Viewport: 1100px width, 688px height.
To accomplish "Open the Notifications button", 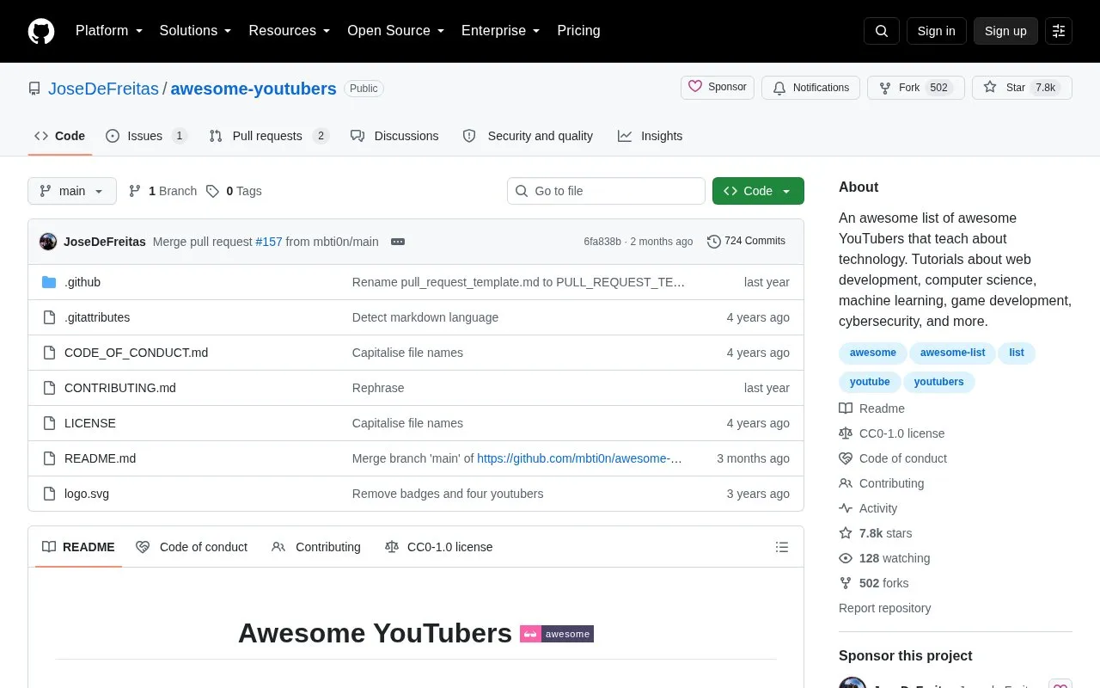I will point(810,88).
